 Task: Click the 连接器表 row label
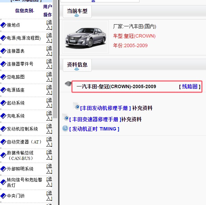coord(16,51)
